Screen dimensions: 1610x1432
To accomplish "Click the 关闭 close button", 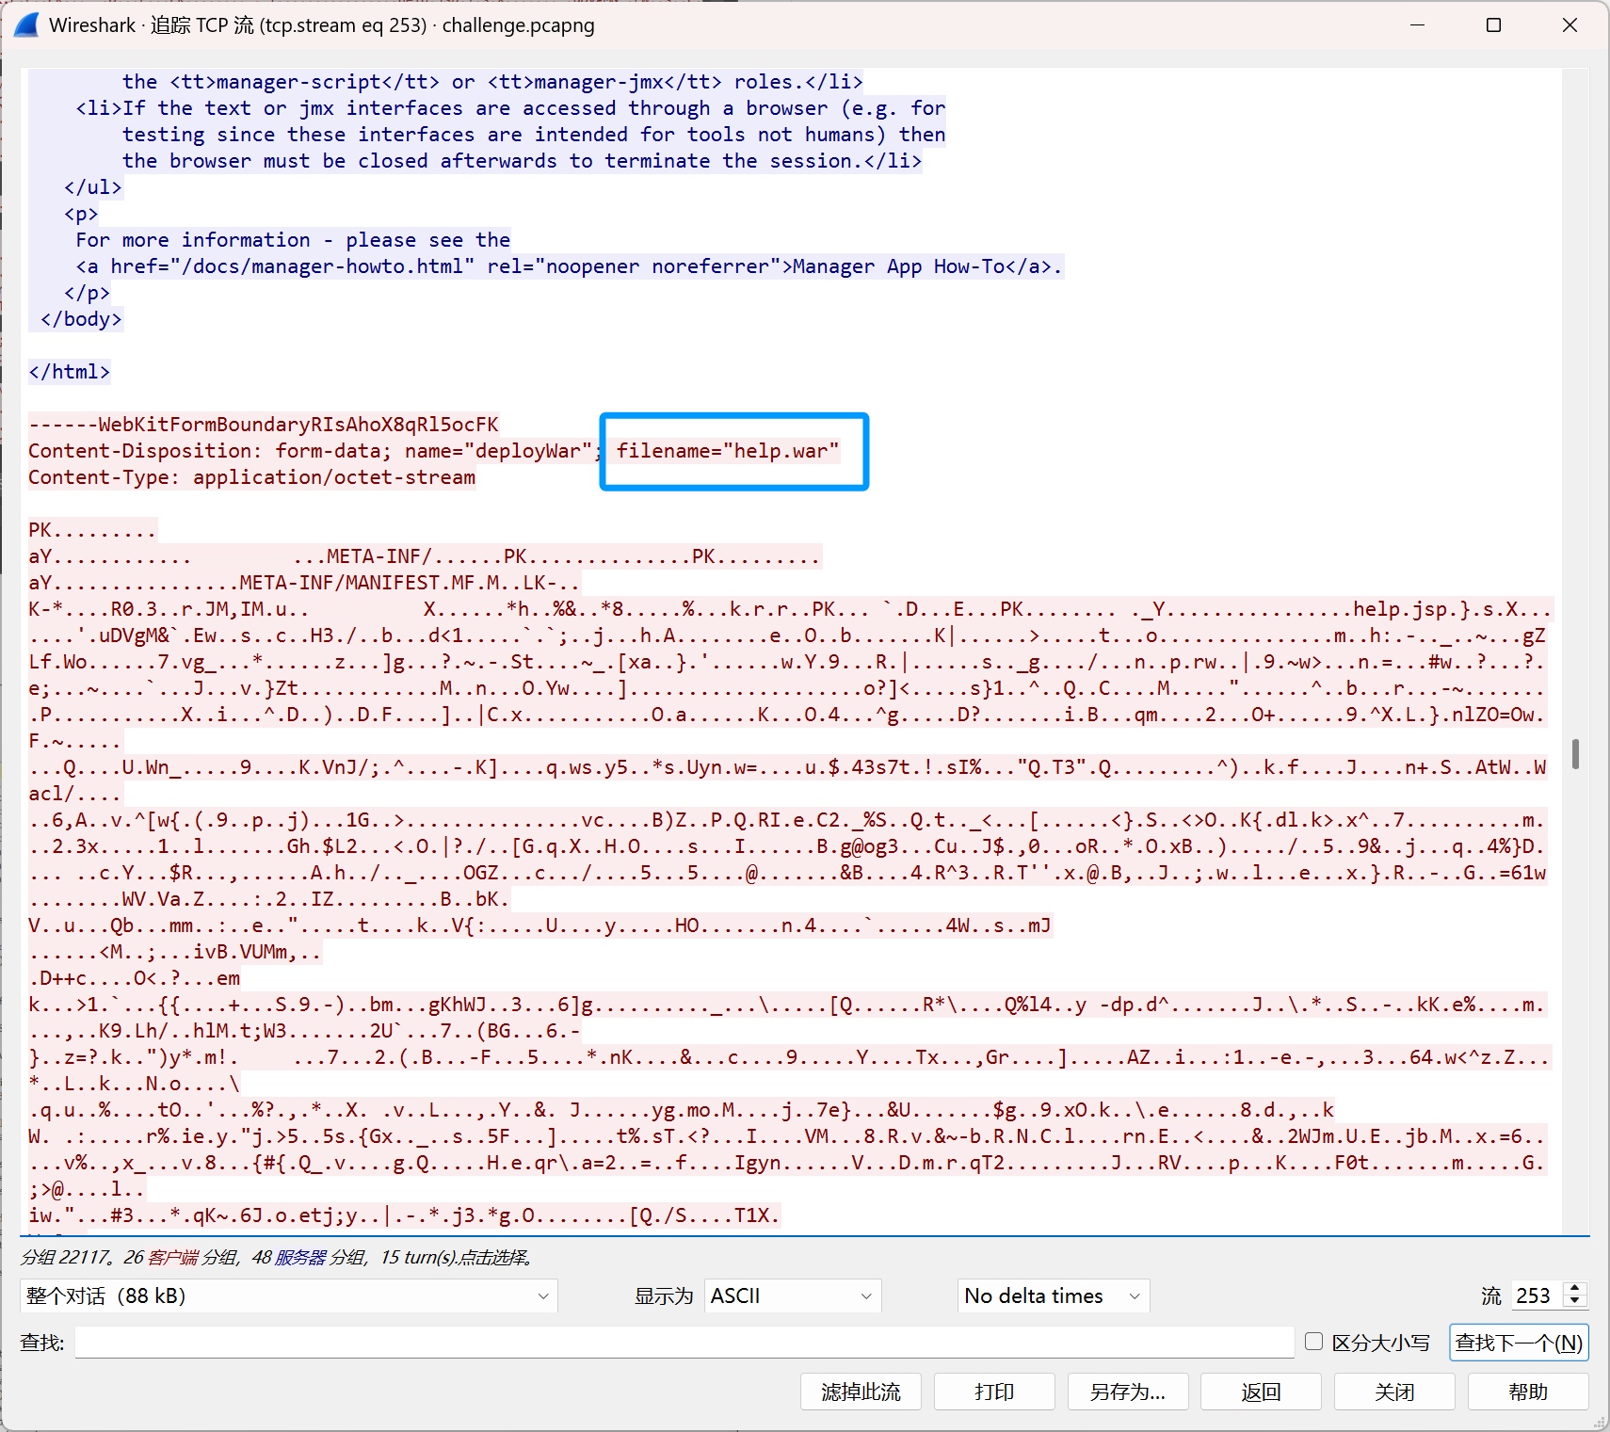I will (x=1394, y=1392).
